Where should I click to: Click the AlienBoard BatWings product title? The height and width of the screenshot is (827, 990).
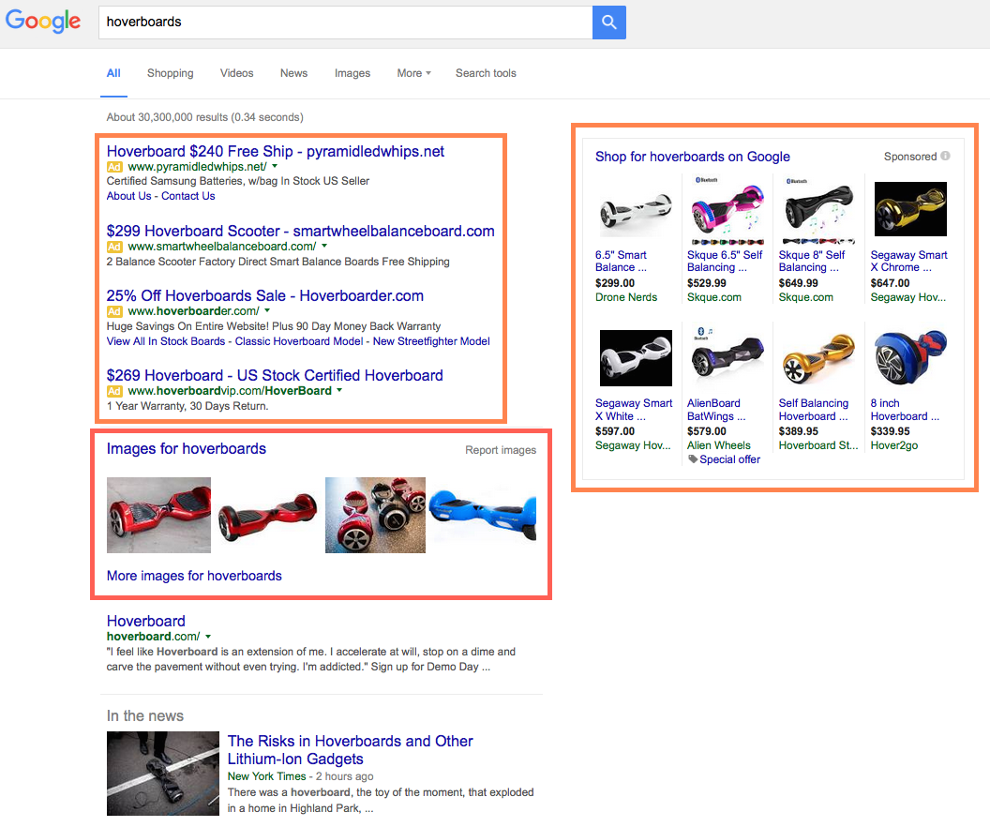pos(716,410)
